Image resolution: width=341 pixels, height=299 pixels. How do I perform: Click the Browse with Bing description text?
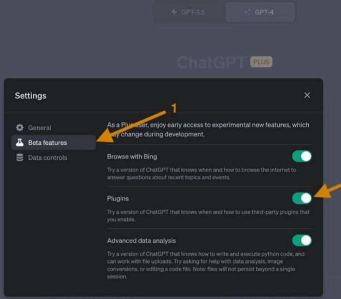[x=201, y=174]
